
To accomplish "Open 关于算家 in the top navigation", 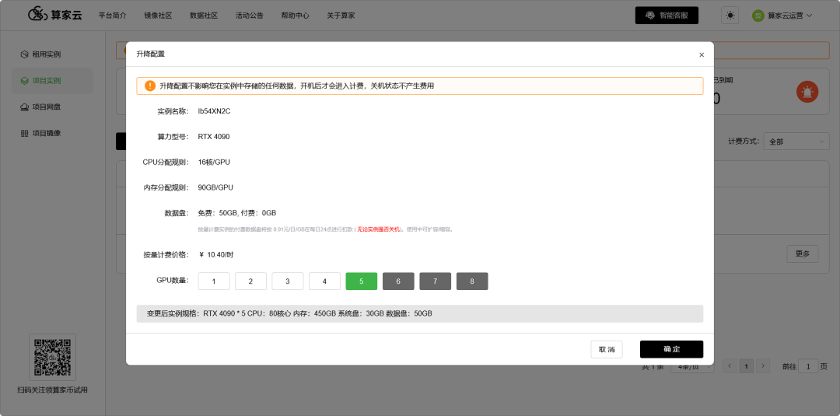I will point(341,16).
